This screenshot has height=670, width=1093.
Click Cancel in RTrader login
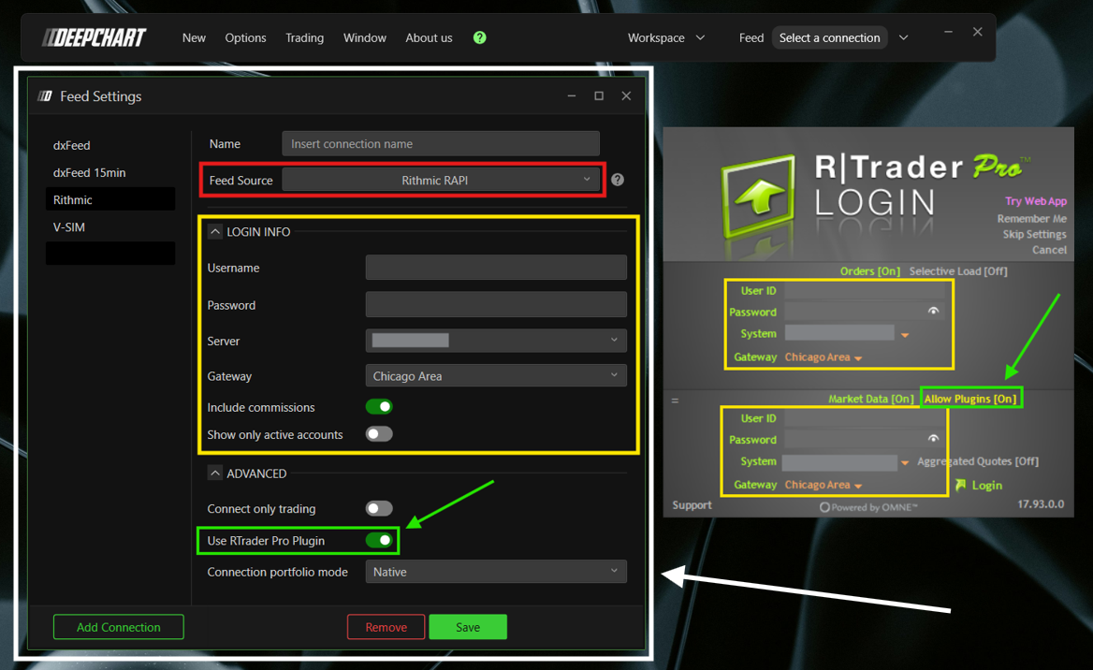1049,250
